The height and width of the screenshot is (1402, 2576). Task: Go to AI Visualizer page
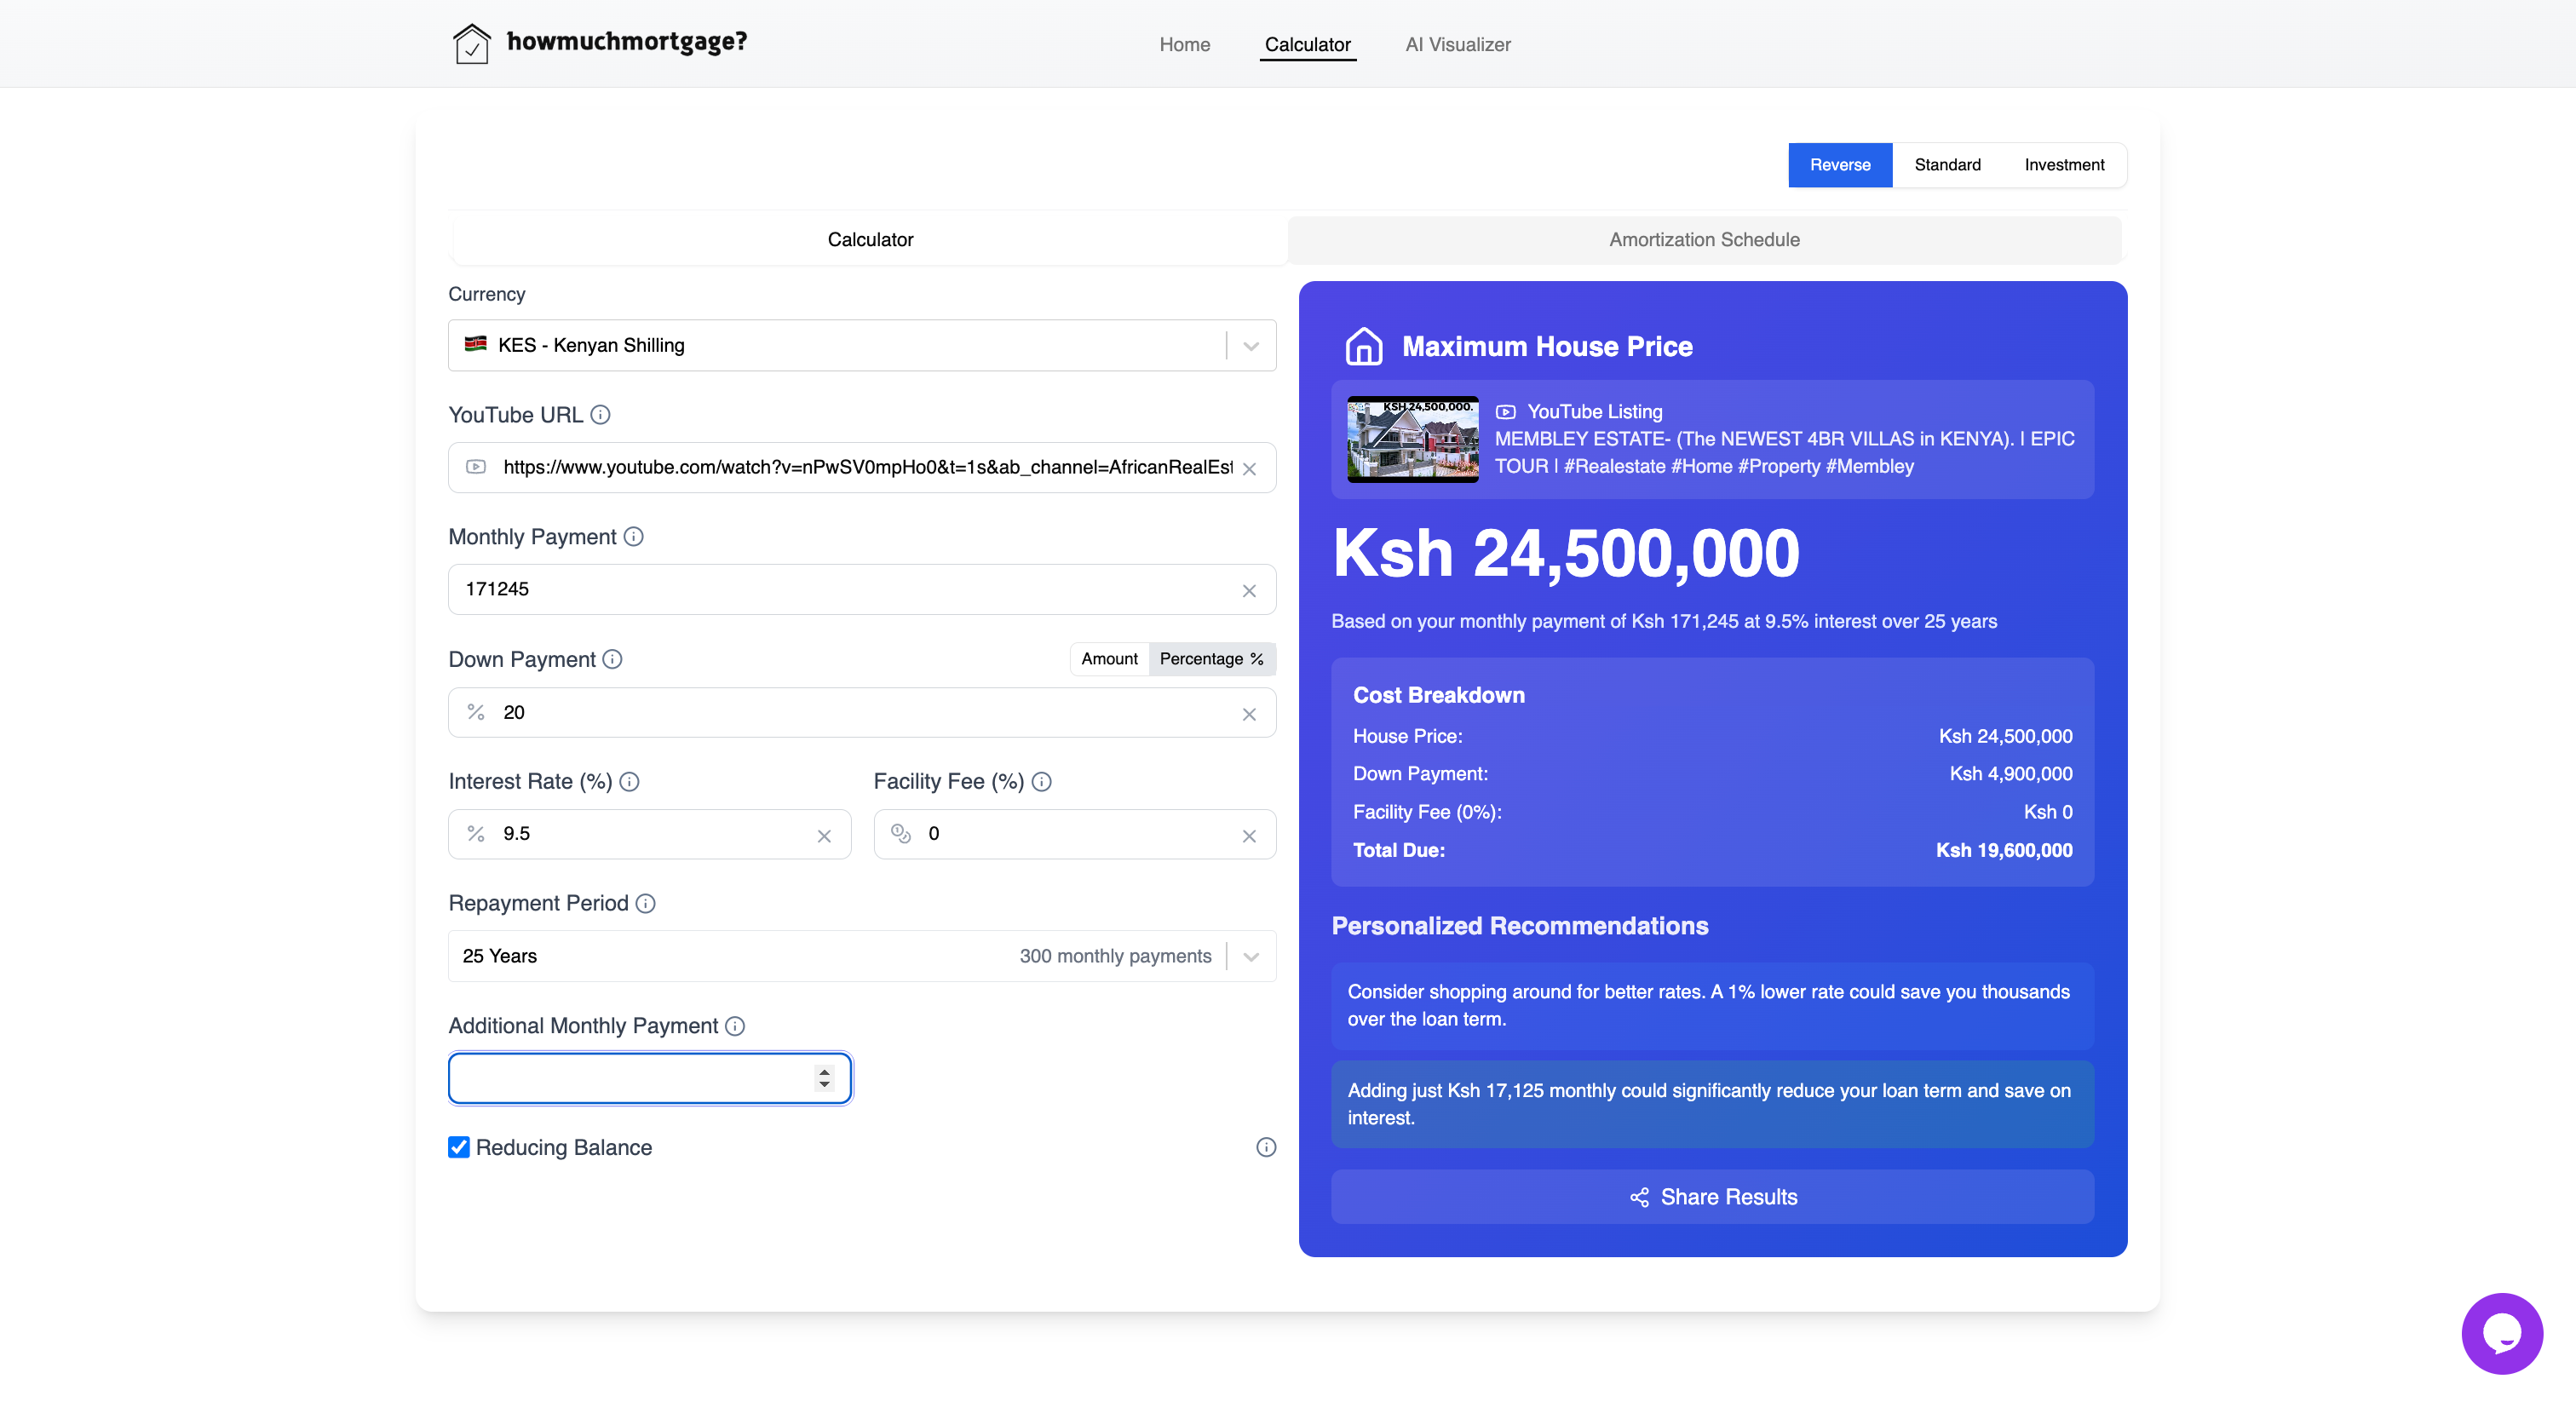point(1457,45)
